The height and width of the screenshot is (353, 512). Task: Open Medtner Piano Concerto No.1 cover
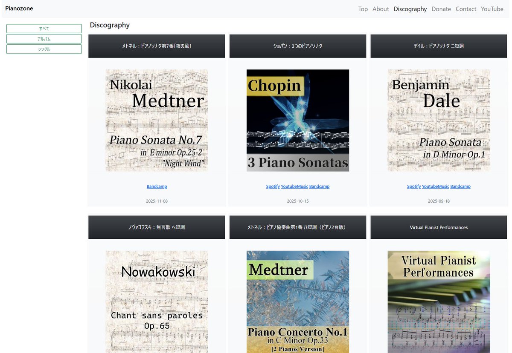tap(298, 302)
